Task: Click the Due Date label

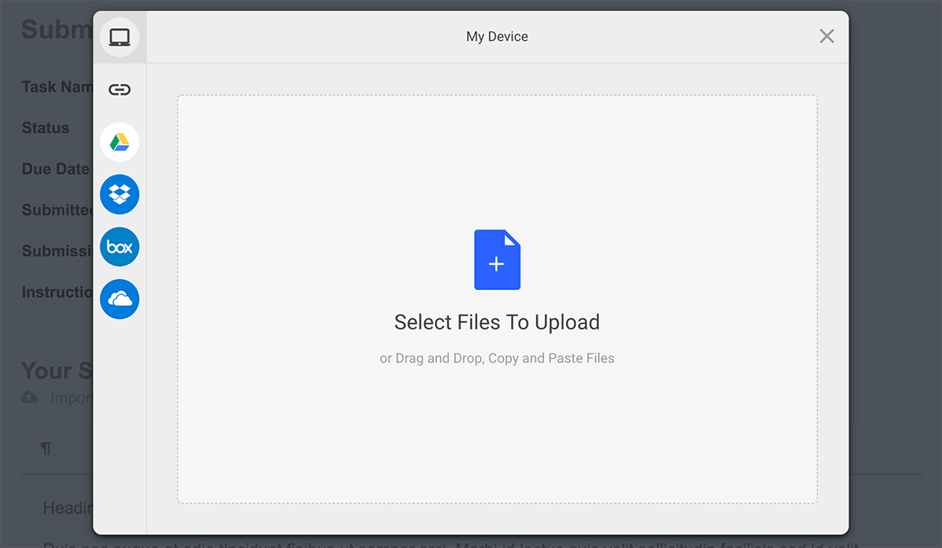Action: pyautogui.click(x=56, y=169)
